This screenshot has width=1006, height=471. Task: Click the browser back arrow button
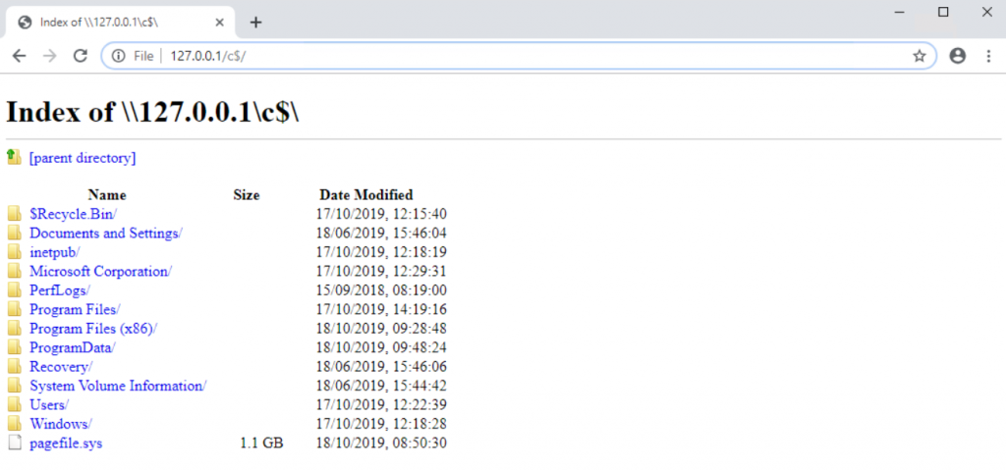coord(19,56)
